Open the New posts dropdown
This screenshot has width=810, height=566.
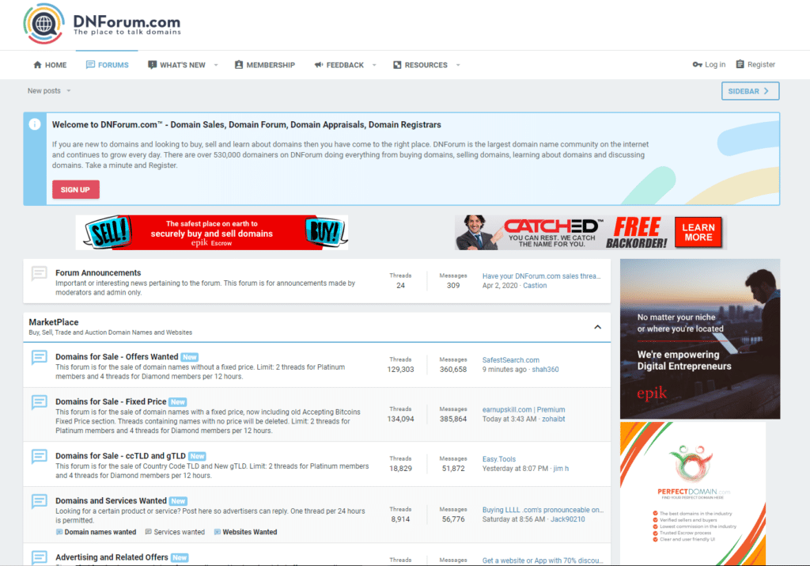47,91
